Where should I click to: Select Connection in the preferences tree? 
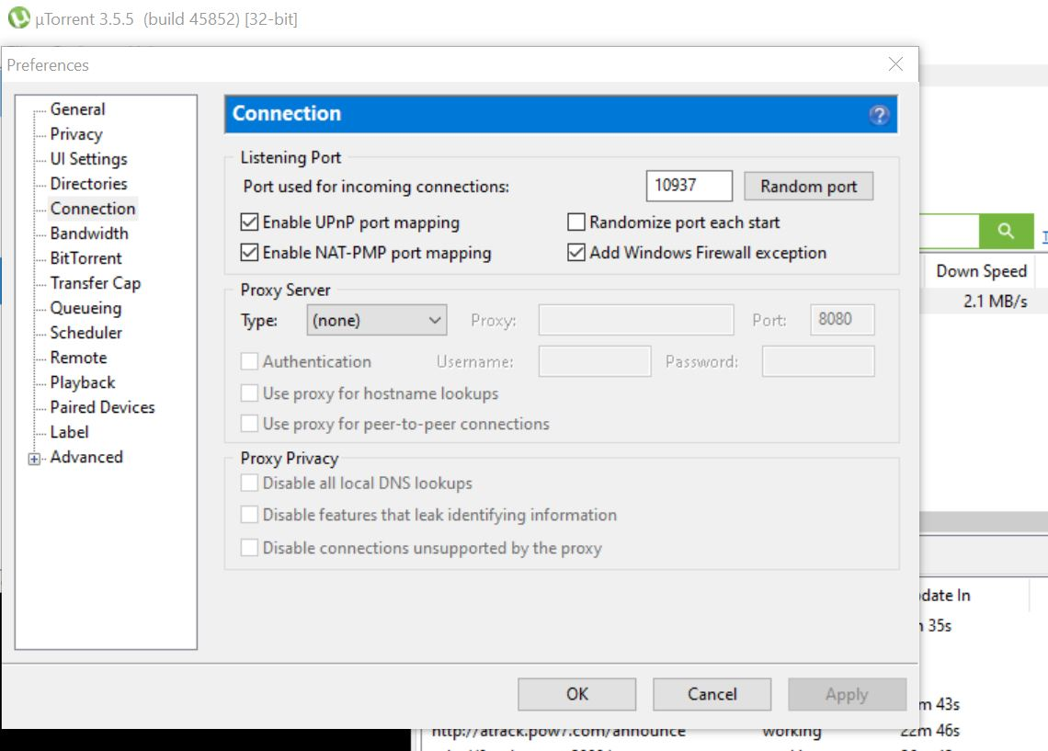93,209
